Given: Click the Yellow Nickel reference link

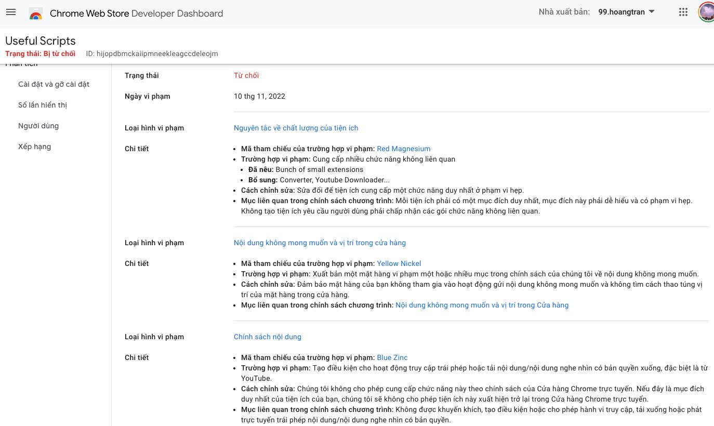Looking at the screenshot, I should 399,263.
